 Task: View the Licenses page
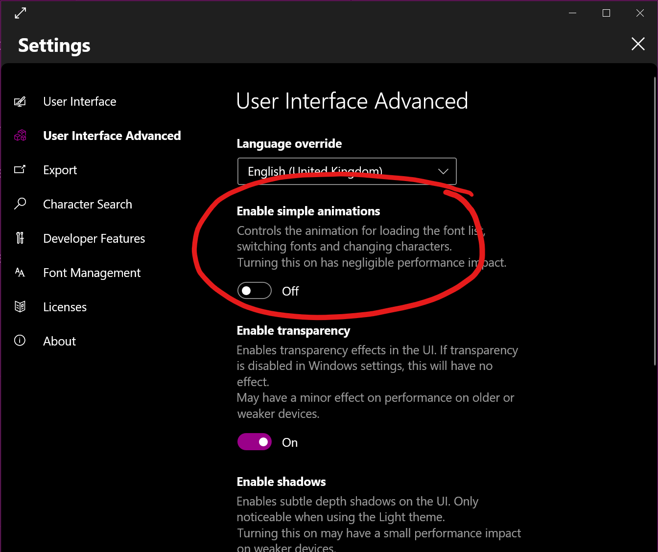coord(65,307)
